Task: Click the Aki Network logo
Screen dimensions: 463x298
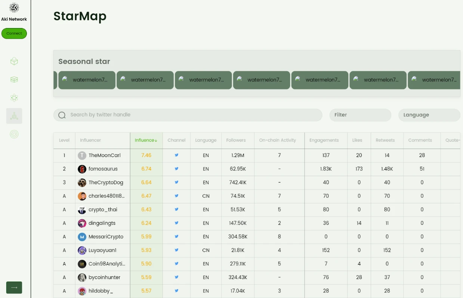Action: [14, 8]
